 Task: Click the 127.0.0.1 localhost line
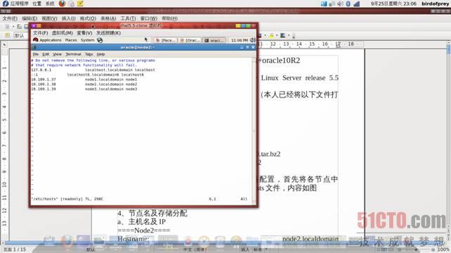(x=93, y=70)
